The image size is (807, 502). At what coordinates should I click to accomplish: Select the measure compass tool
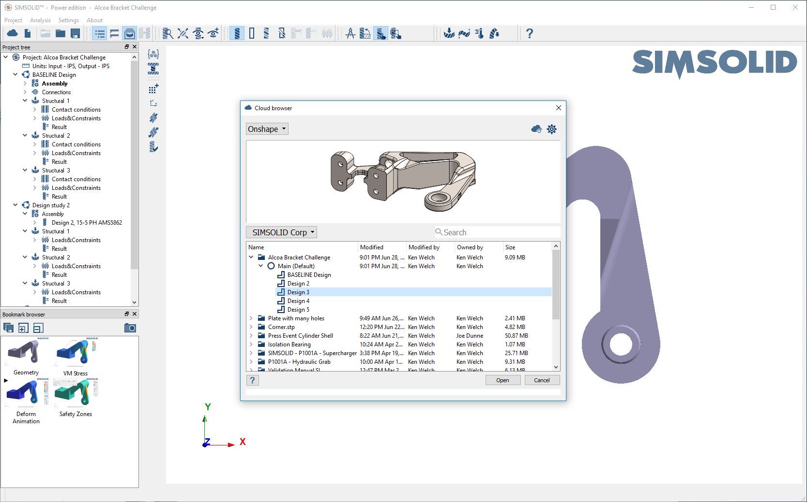click(350, 33)
